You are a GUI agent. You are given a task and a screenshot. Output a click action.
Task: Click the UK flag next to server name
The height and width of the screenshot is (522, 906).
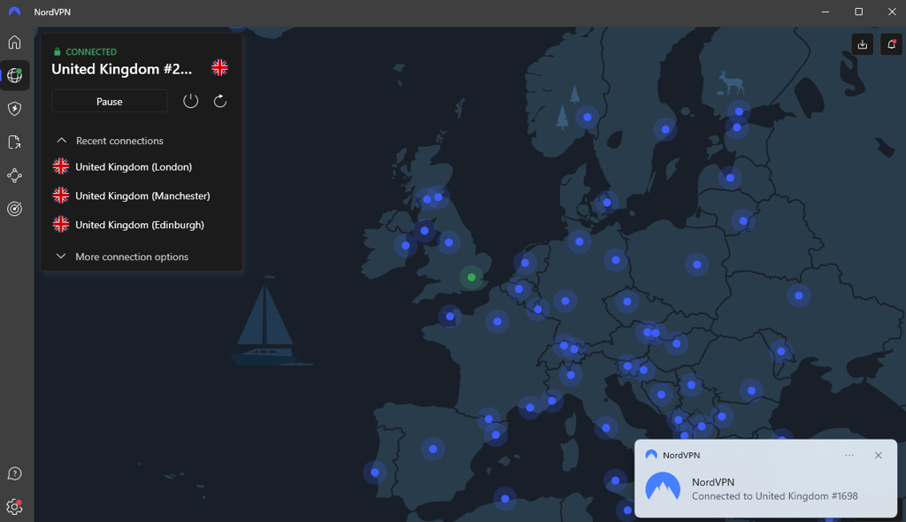[x=219, y=67]
